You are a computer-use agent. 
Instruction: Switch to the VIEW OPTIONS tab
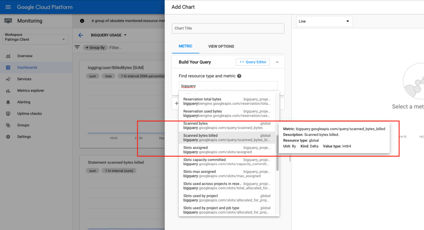point(221,46)
